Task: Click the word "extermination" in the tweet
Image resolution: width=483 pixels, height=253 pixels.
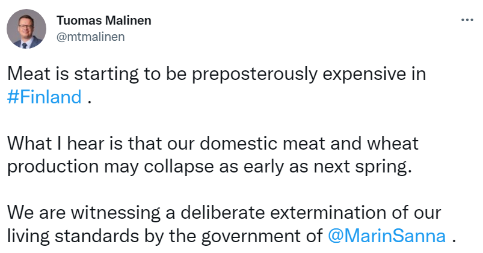Action: (x=332, y=213)
